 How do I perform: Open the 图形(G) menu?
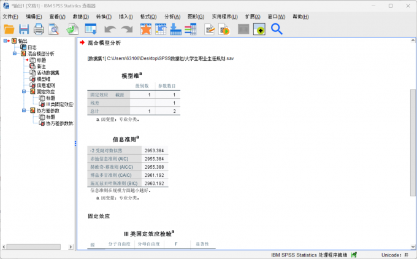click(x=196, y=17)
